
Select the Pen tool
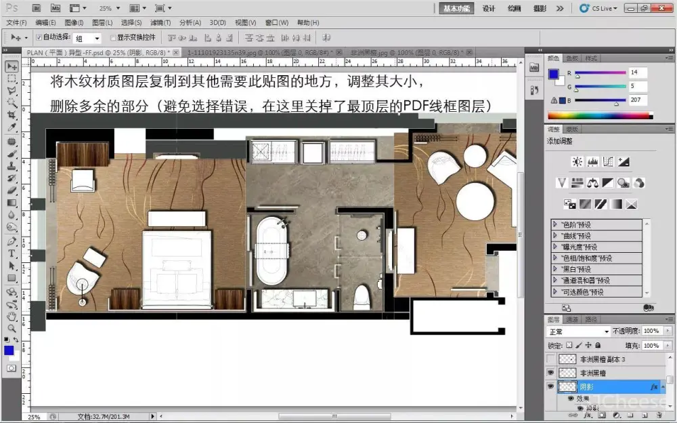12,241
